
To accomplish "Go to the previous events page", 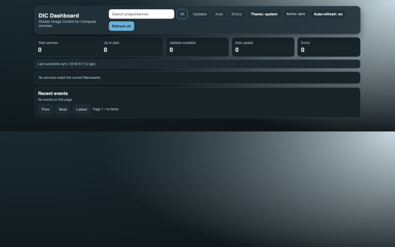I will pos(45,109).
